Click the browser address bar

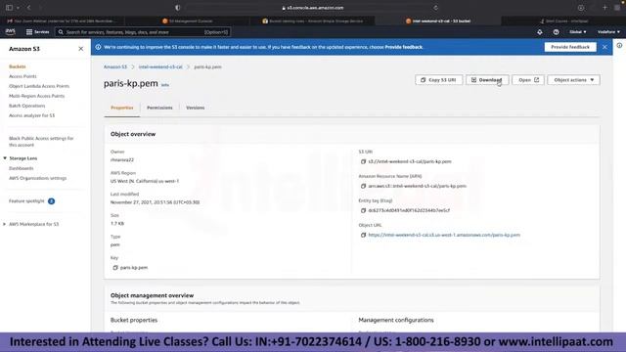click(313, 8)
